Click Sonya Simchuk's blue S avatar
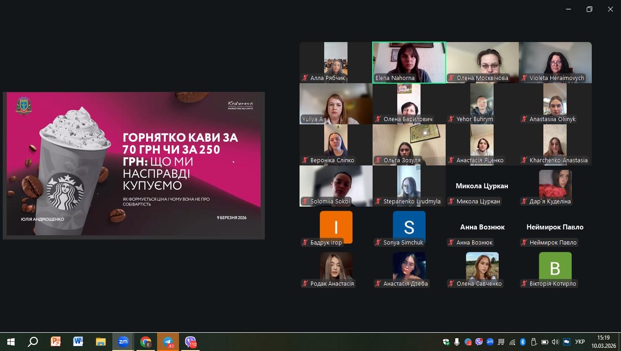The width and height of the screenshot is (621, 351). click(x=409, y=227)
